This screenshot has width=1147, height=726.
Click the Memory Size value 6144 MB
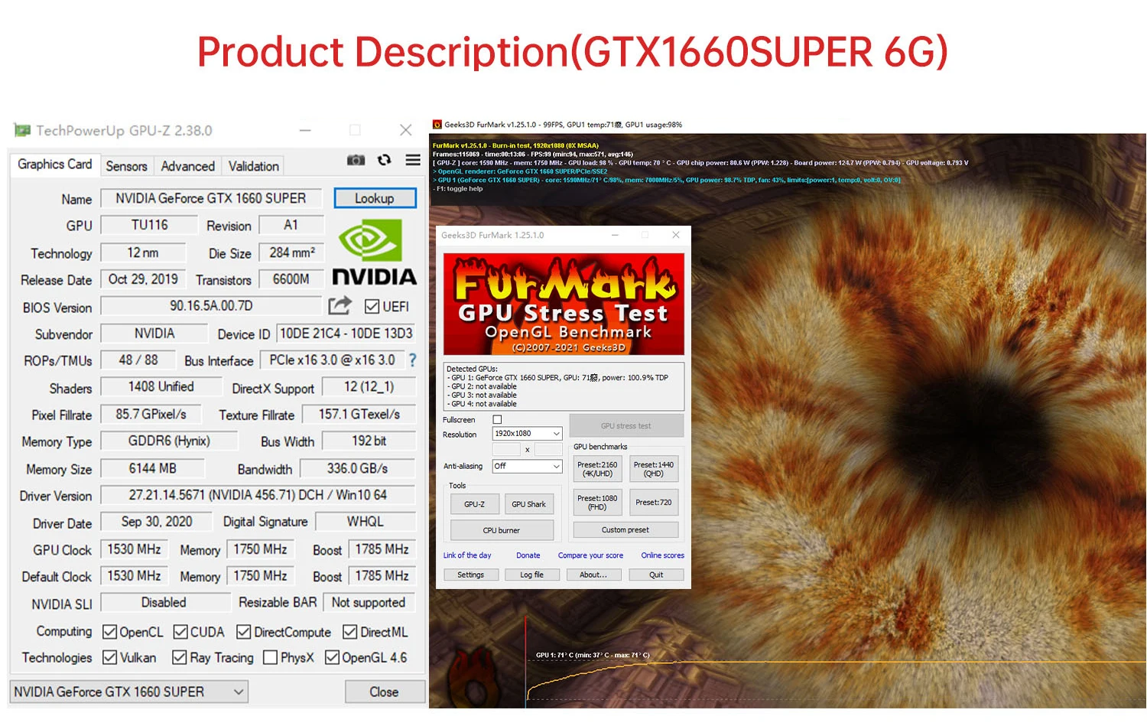tap(153, 468)
